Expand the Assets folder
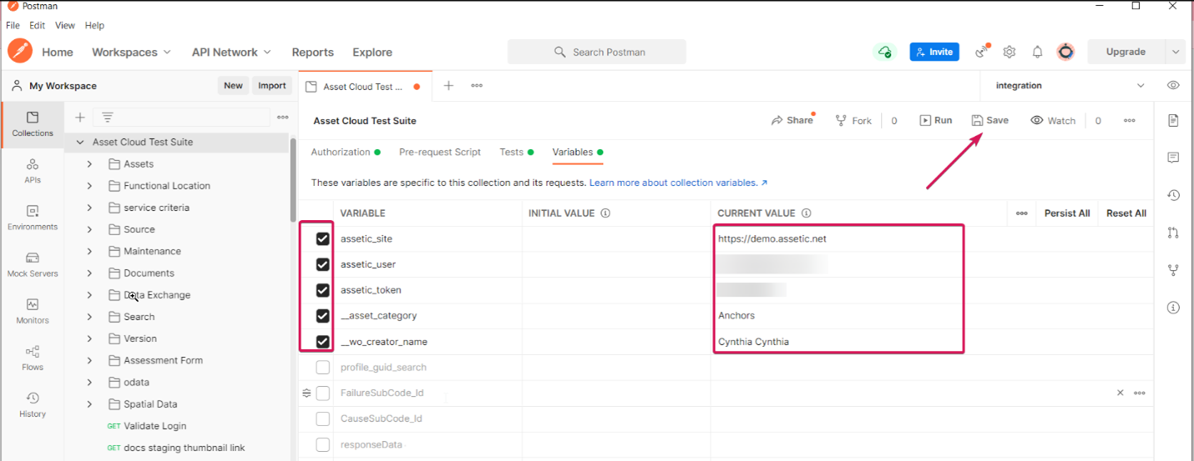1194x461 pixels. 89,164
